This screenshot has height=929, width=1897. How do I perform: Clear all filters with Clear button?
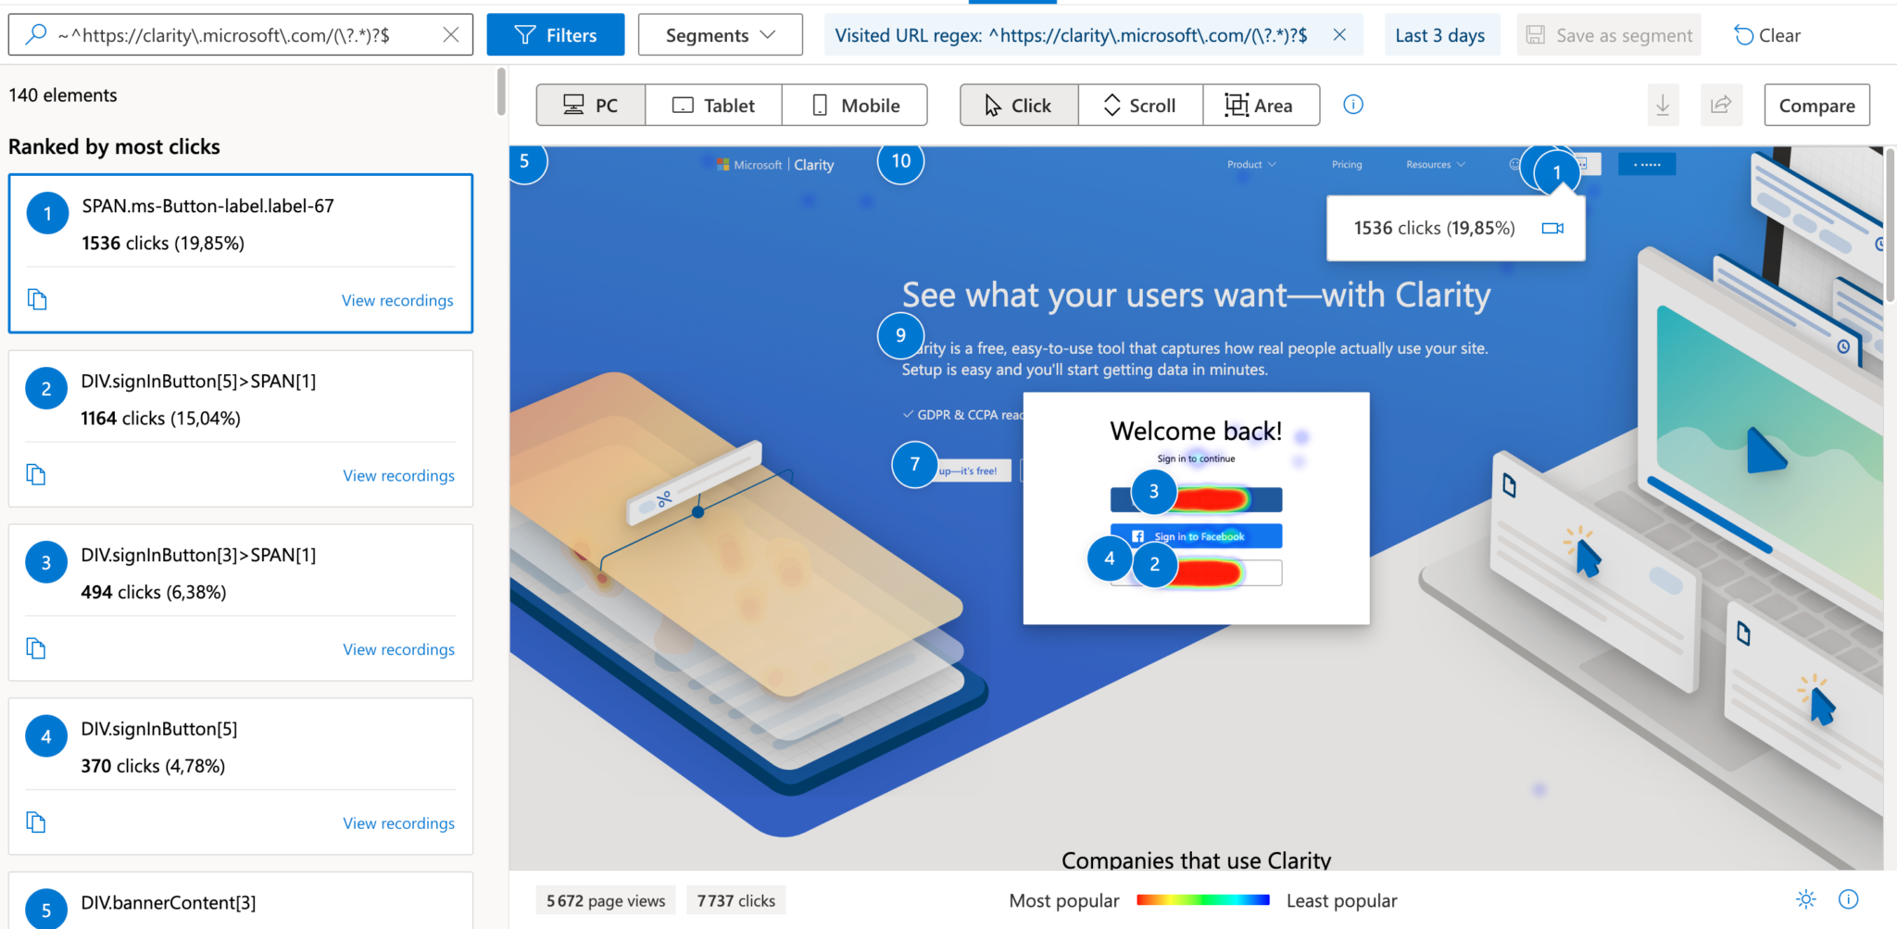click(1767, 35)
